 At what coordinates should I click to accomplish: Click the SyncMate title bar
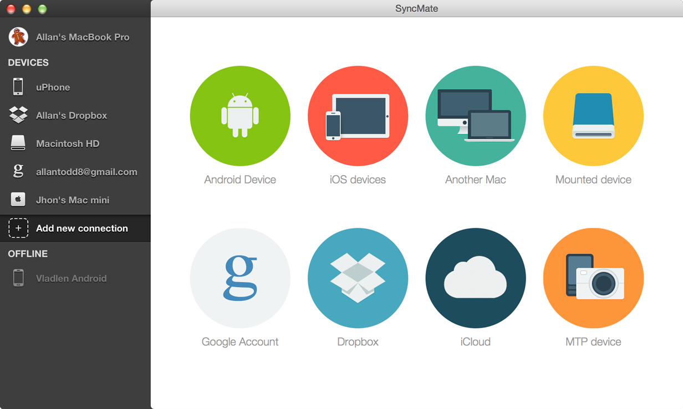416,8
